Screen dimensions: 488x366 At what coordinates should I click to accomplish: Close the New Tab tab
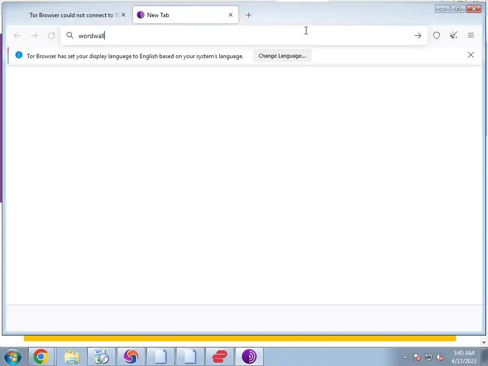(x=231, y=15)
